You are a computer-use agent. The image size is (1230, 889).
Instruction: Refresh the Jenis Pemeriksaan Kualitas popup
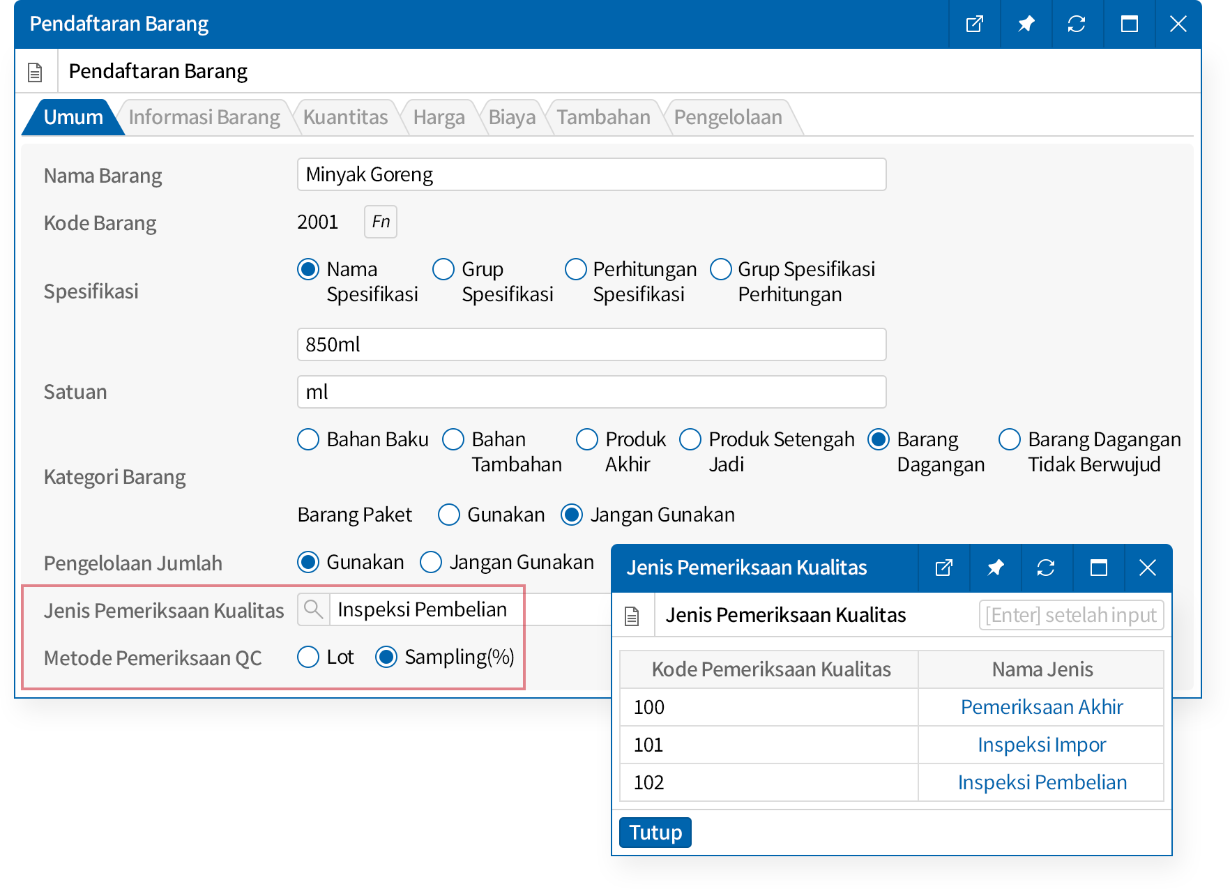point(1046,568)
